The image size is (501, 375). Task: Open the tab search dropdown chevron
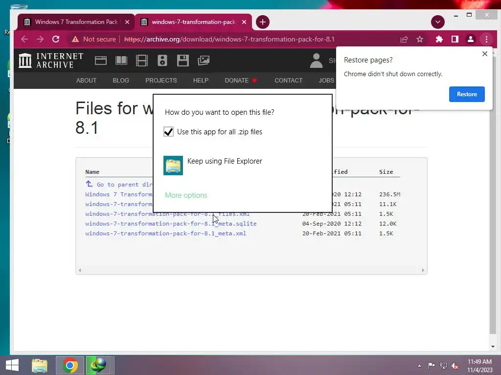438,22
